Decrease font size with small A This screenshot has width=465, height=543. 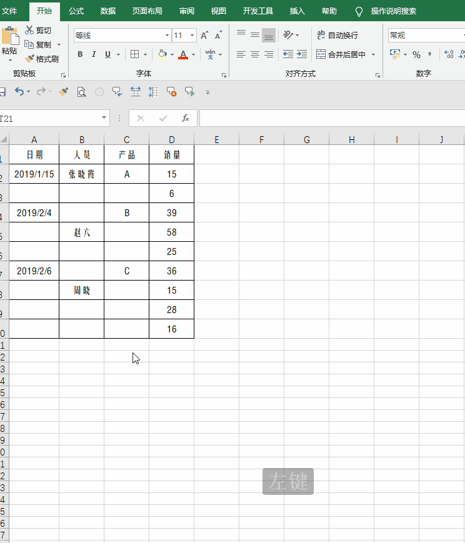pyautogui.click(x=218, y=36)
